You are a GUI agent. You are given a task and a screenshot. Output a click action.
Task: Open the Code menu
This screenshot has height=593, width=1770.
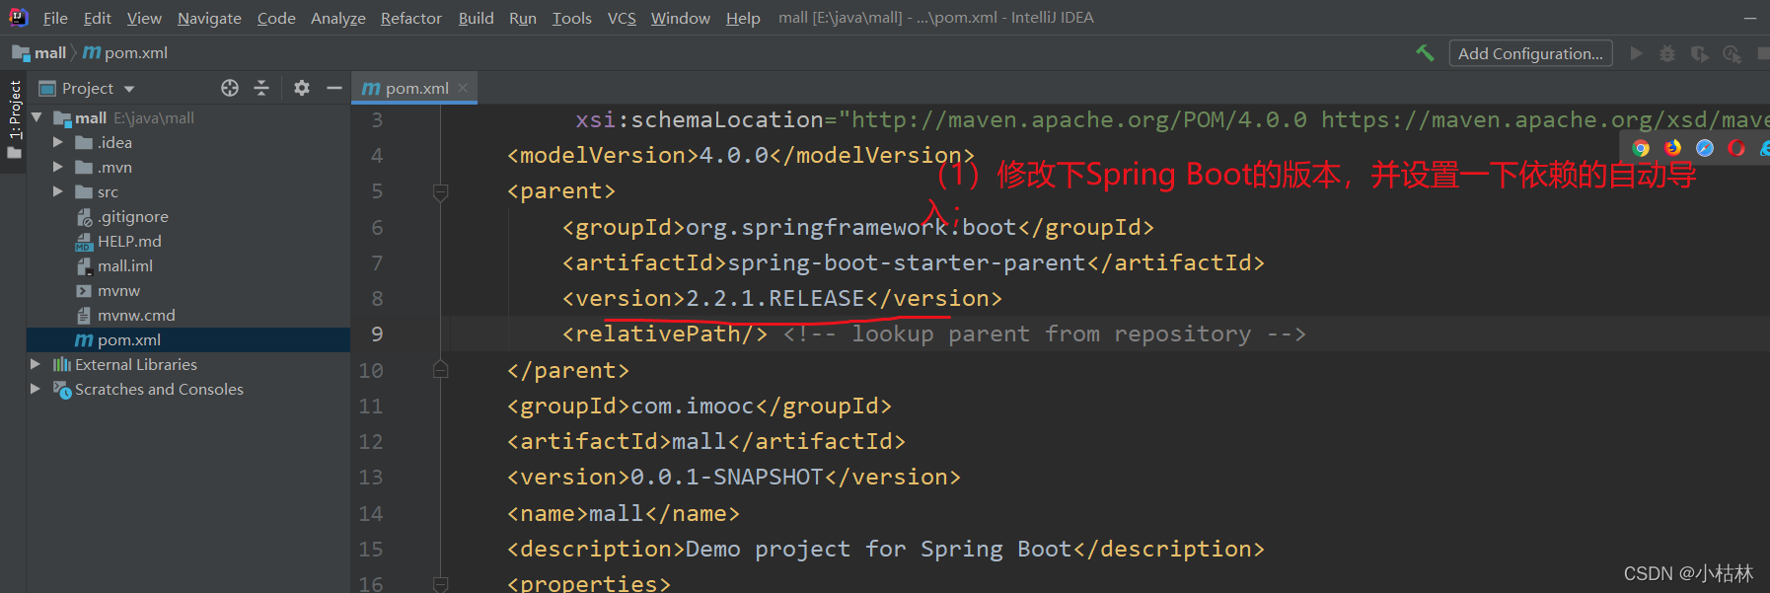[x=276, y=18]
